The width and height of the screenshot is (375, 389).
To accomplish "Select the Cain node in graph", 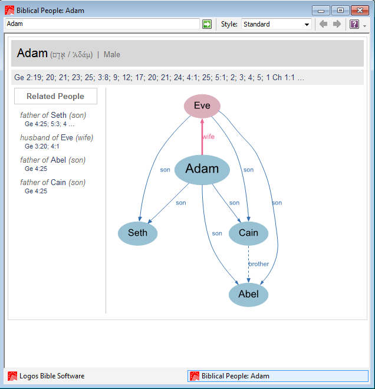I will pyautogui.click(x=248, y=233).
